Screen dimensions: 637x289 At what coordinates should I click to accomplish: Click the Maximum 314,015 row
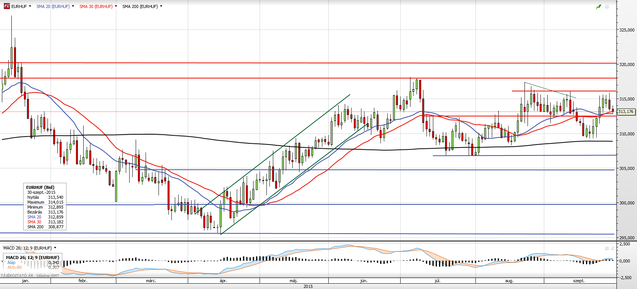point(45,202)
